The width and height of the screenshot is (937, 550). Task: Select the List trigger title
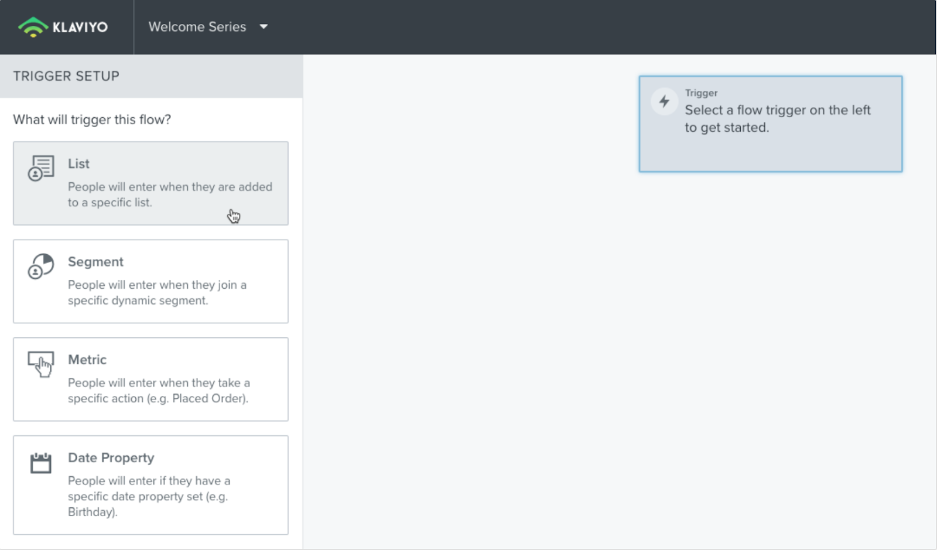click(x=78, y=164)
